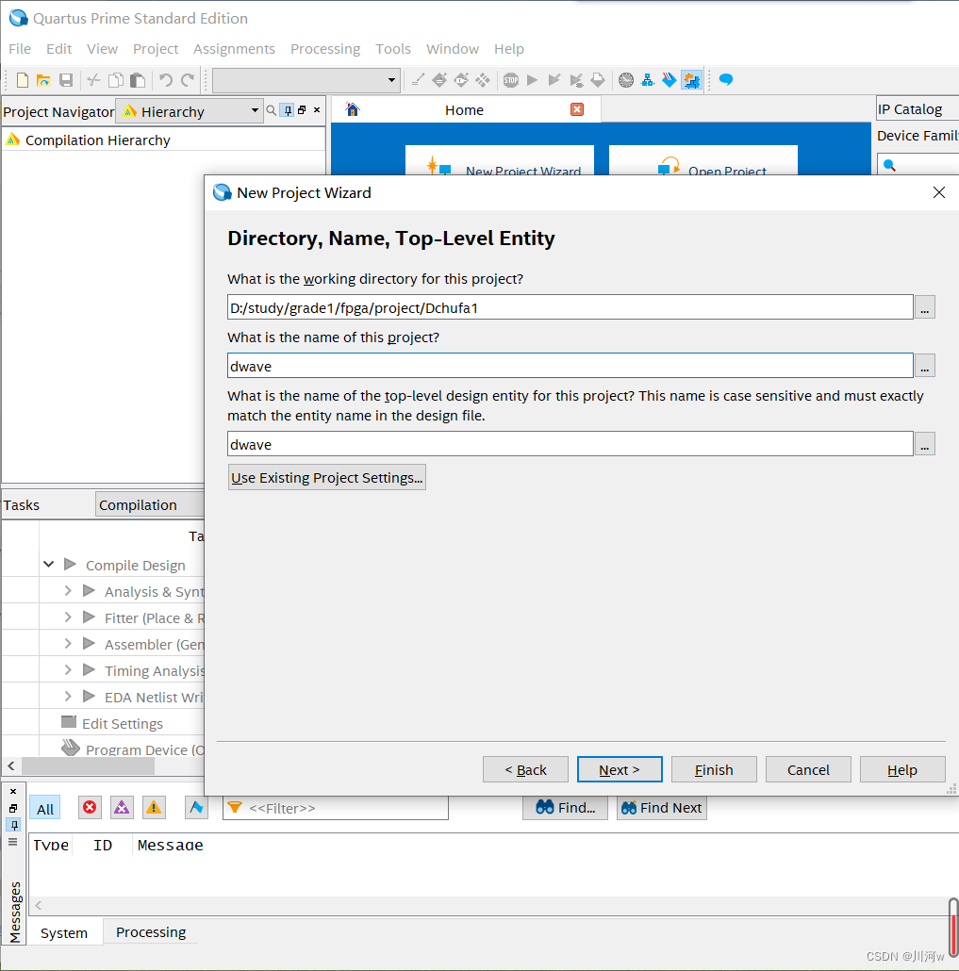
Task: Open the File menu
Action: point(20,49)
